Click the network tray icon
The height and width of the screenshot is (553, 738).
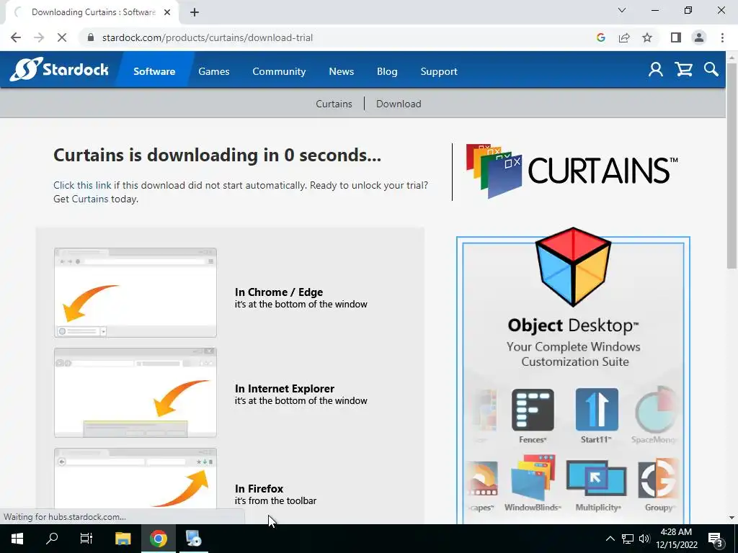[628, 539]
